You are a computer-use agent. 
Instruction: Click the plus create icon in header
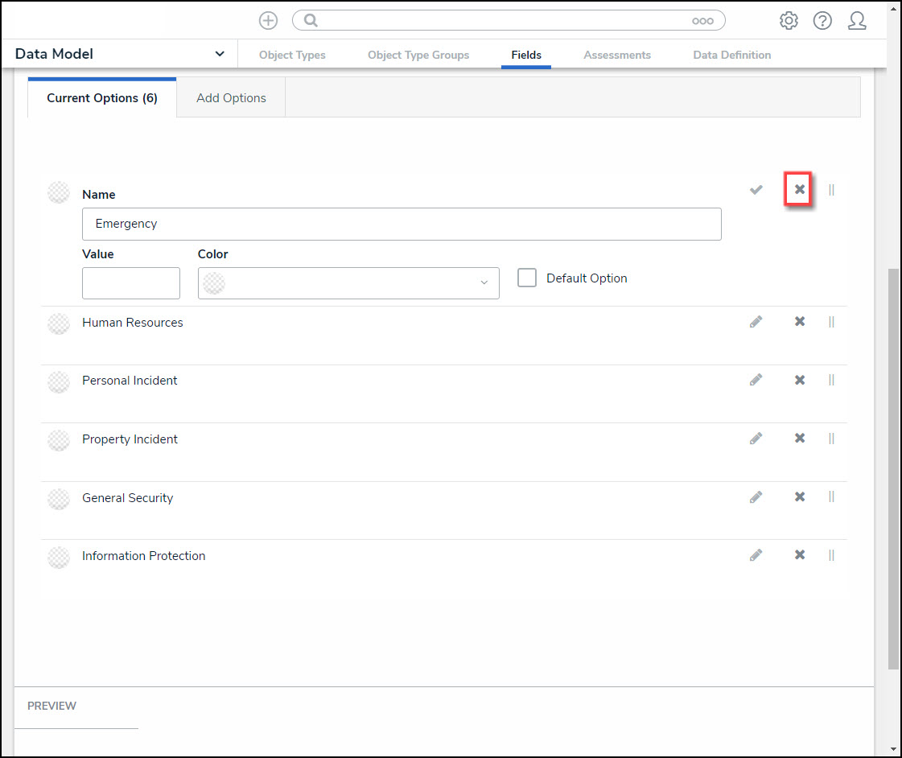[268, 21]
